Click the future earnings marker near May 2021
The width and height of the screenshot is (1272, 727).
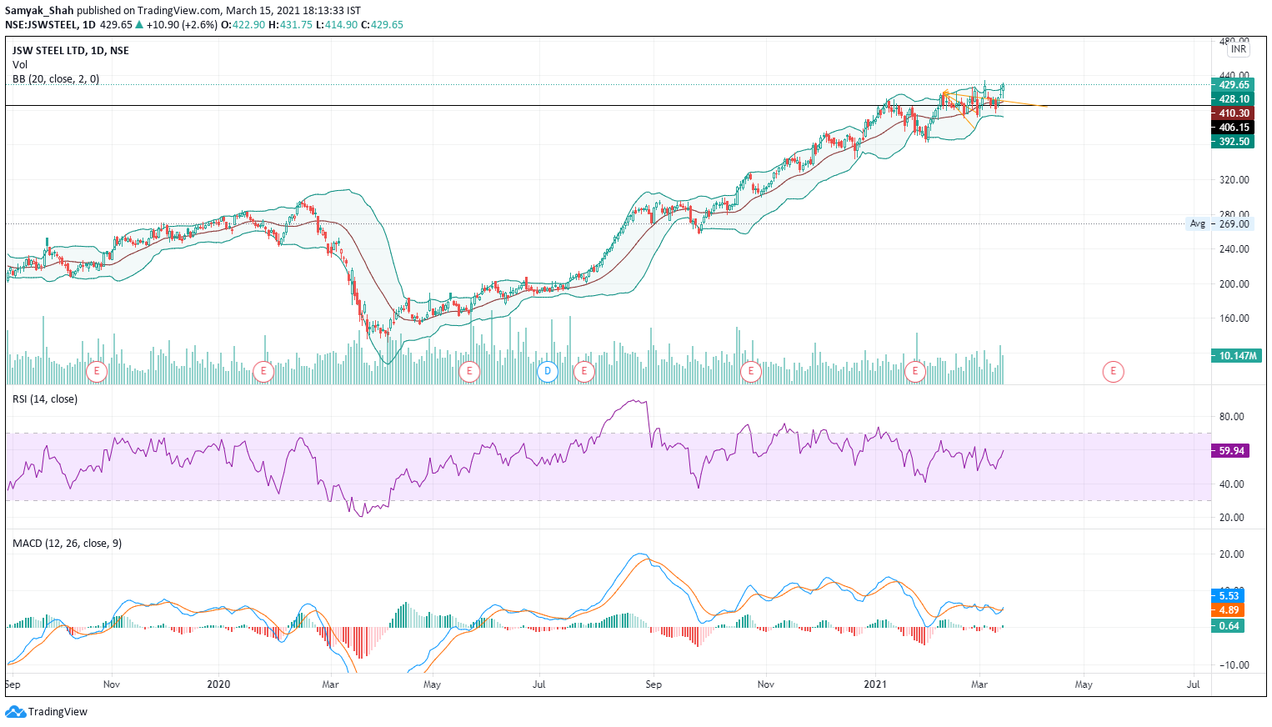1113,371
